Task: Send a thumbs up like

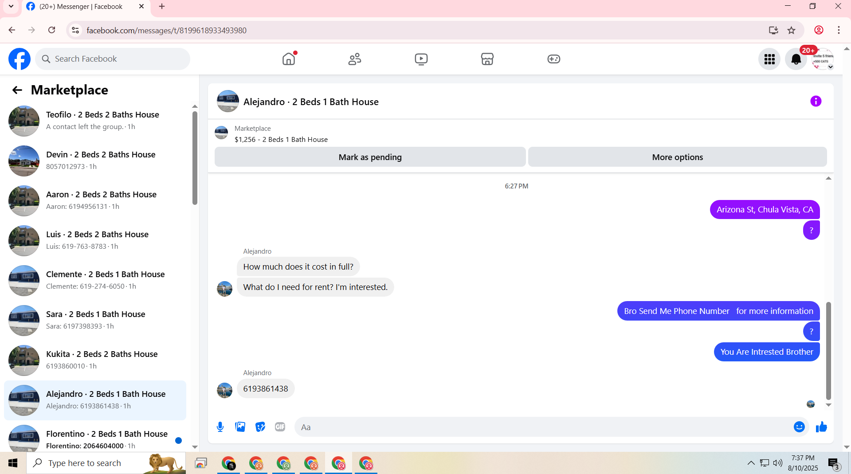Action: pyautogui.click(x=821, y=427)
